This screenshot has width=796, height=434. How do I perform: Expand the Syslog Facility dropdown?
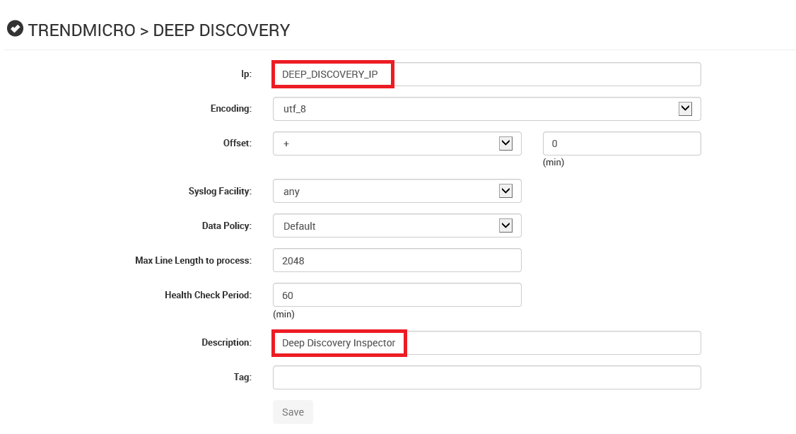pos(397,192)
